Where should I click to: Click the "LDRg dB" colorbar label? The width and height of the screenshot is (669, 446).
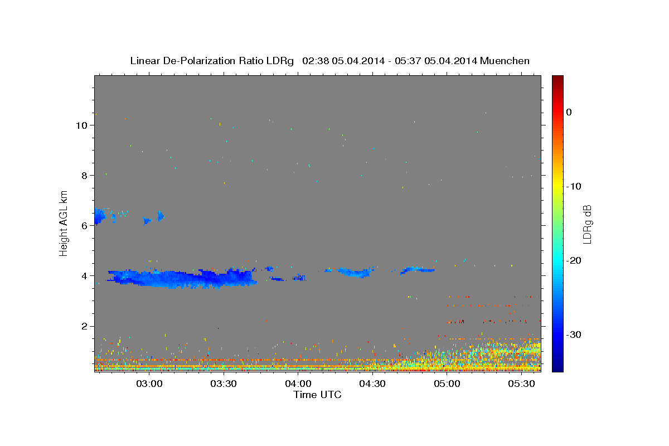click(x=586, y=224)
